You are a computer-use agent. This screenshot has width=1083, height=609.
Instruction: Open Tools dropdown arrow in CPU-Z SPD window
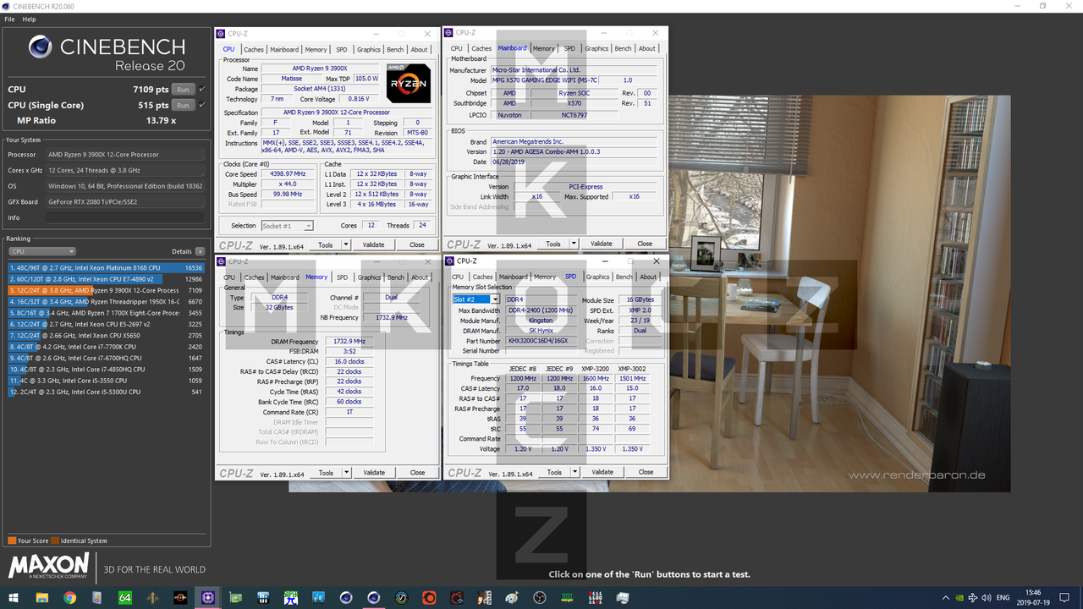click(x=574, y=472)
